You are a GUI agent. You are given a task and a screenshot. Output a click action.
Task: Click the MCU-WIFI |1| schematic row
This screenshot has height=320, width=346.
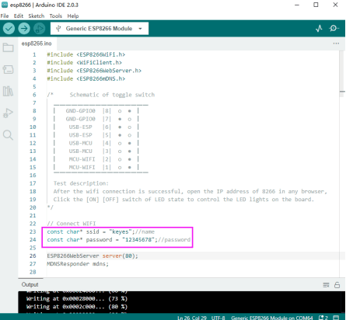96,167
